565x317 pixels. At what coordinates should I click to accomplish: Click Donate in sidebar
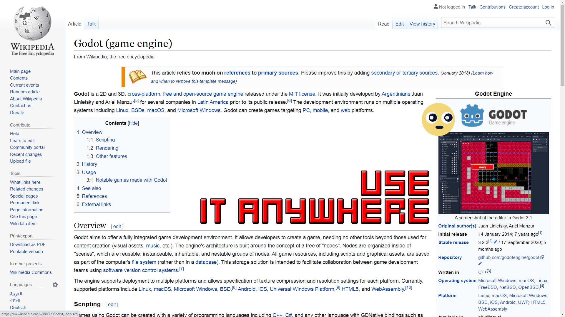tap(17, 112)
